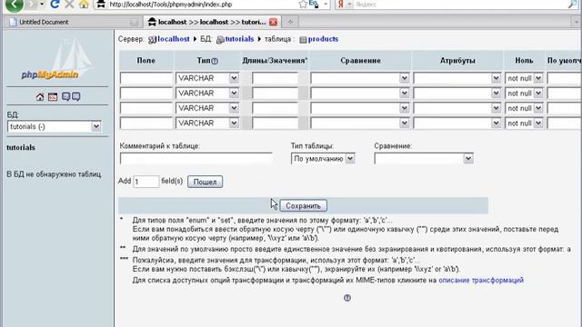Open first row Атрибуты dropdown
The width and height of the screenshot is (582, 327).
click(457, 78)
